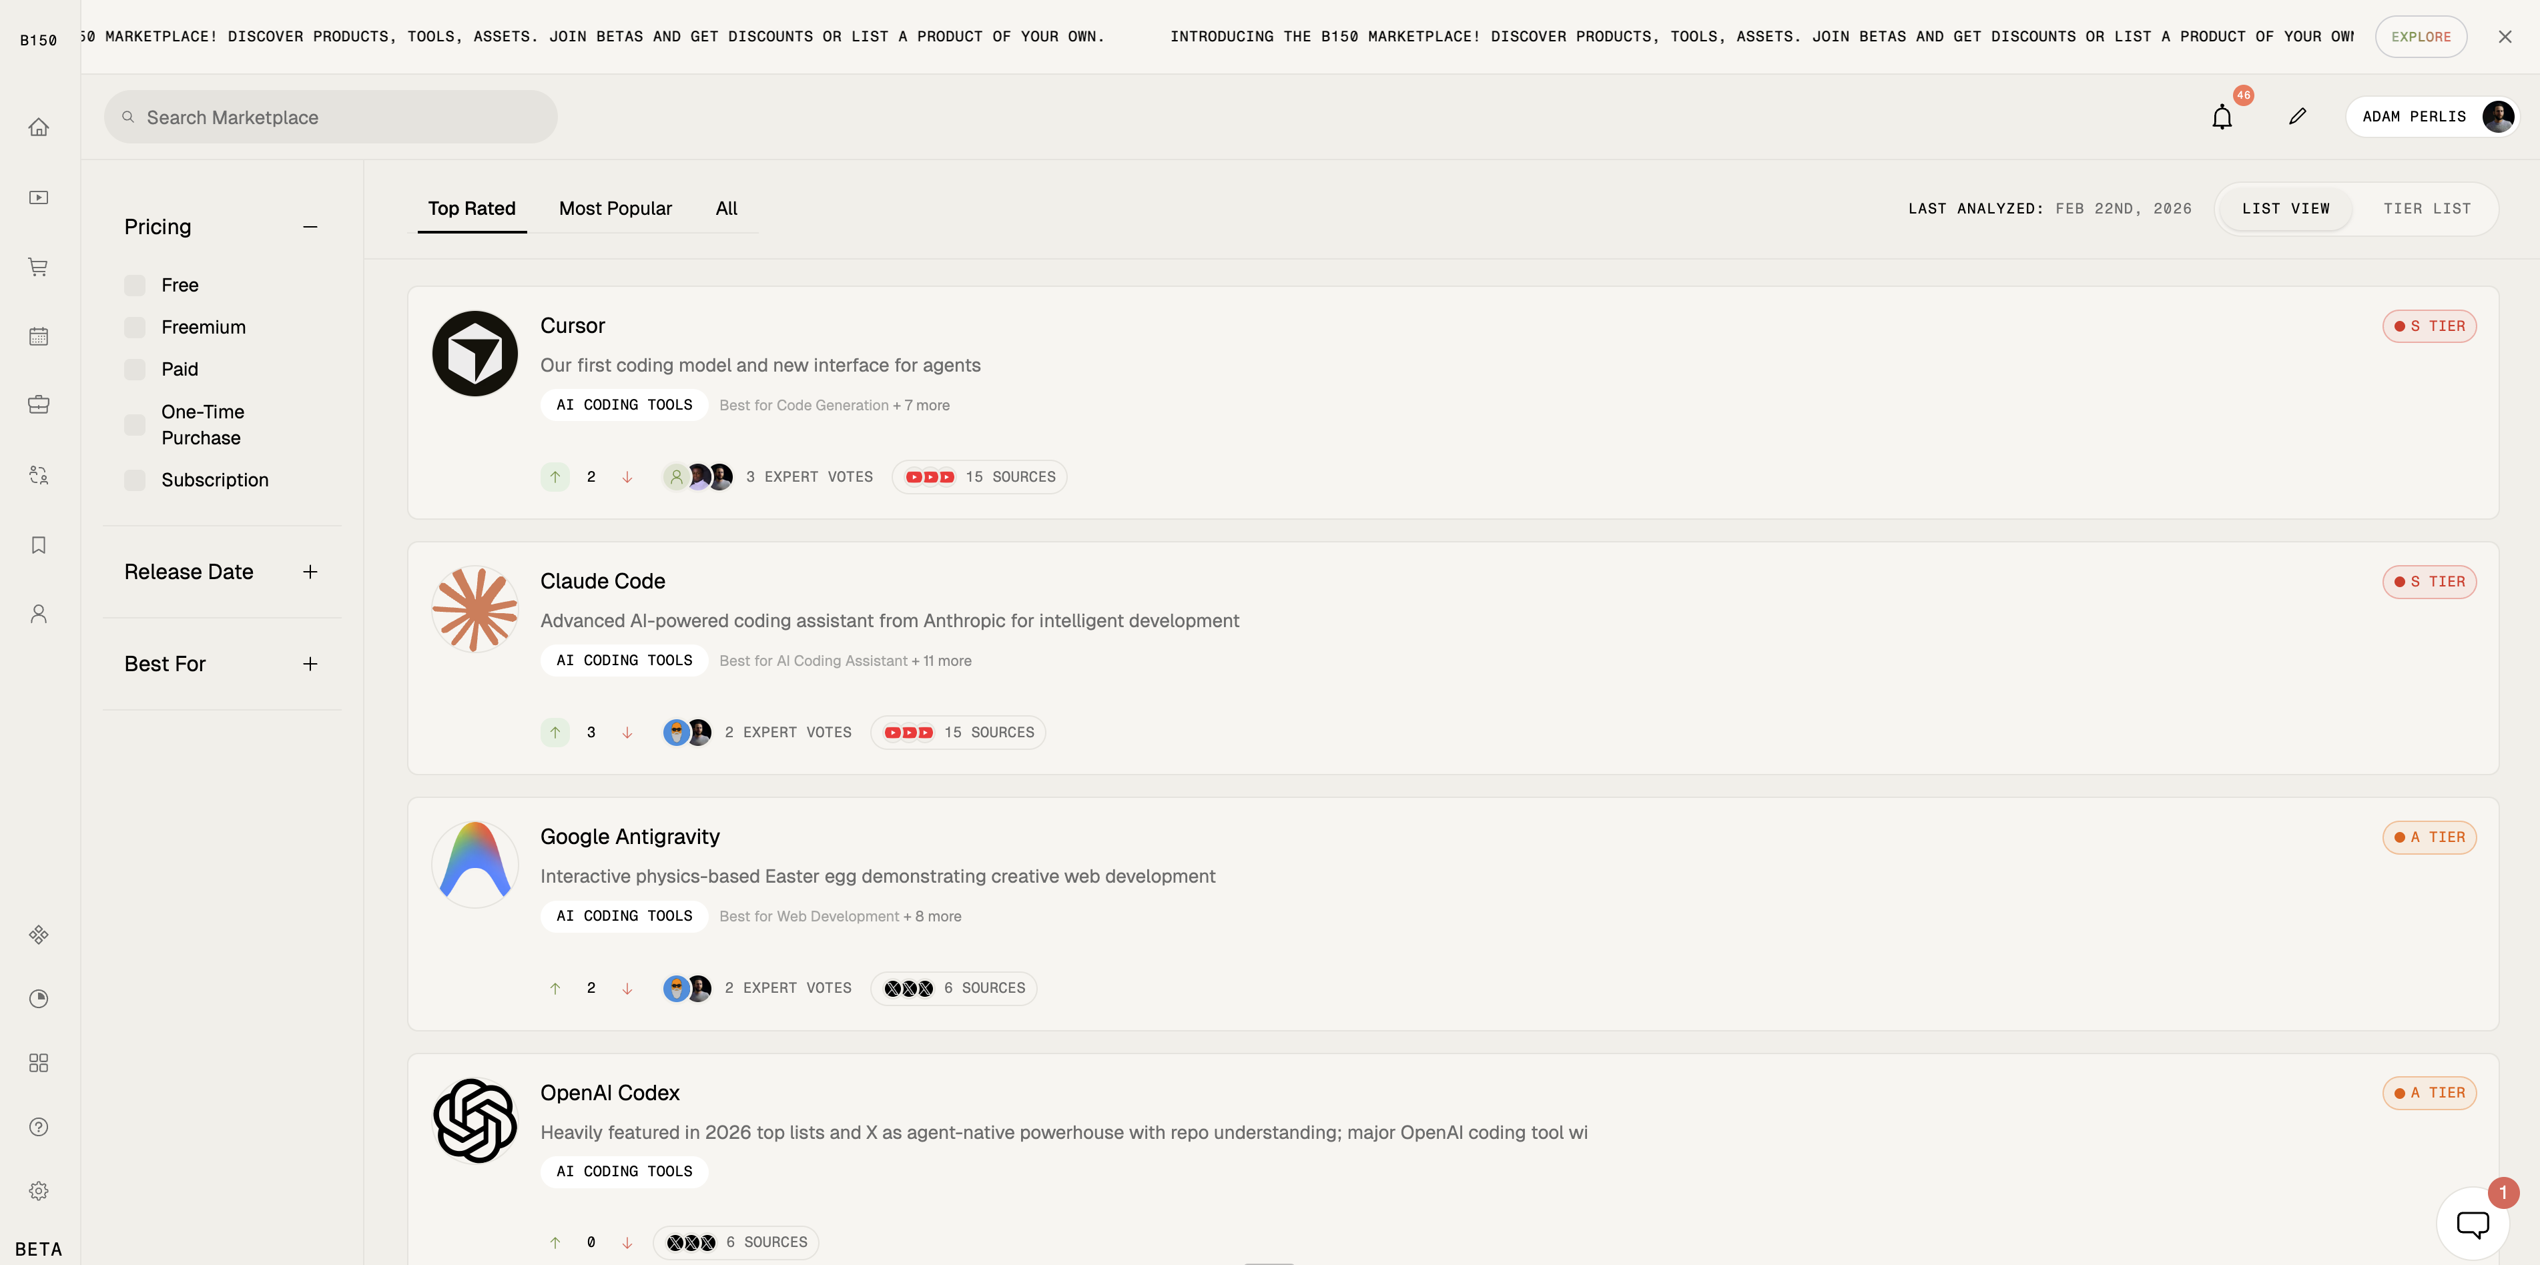Viewport: 2540px width, 1265px height.
Task: Open the community people icon in sidebar
Action: pos(39,474)
